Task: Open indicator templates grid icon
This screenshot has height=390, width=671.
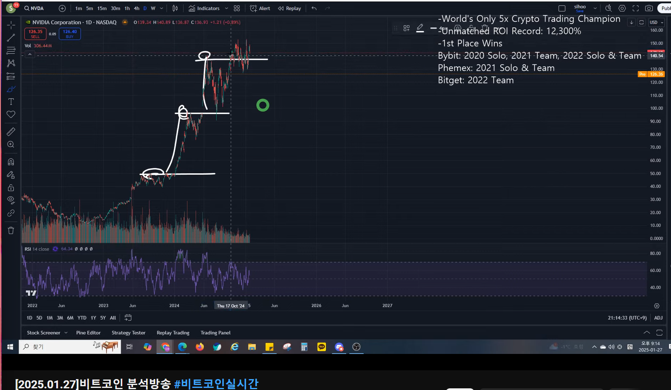Action: click(237, 8)
